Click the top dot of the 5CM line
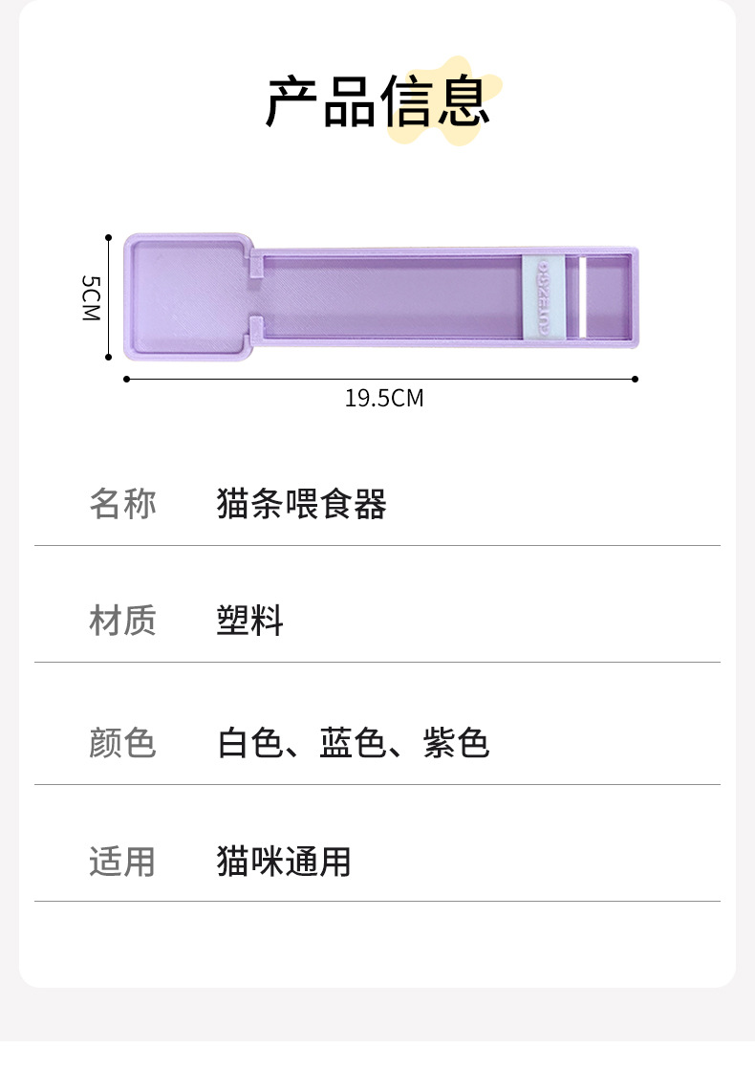 109,237
